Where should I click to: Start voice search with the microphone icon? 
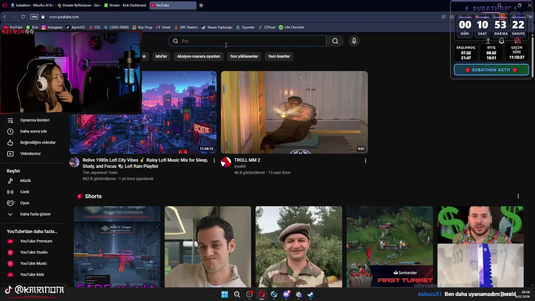[354, 41]
